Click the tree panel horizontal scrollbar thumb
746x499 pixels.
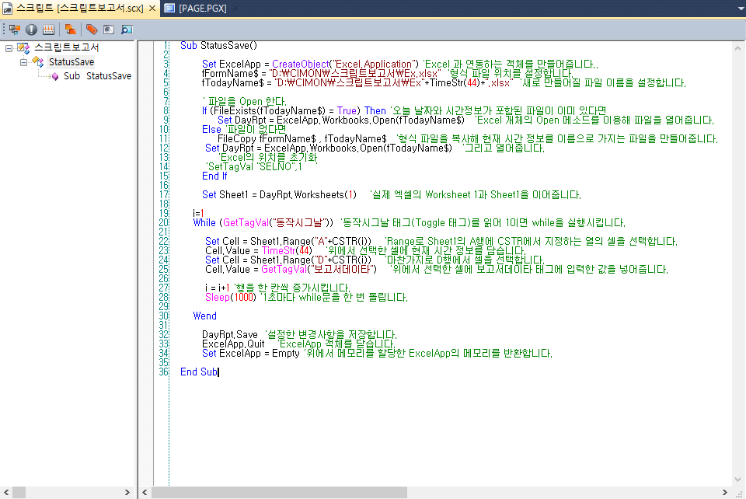point(19,492)
